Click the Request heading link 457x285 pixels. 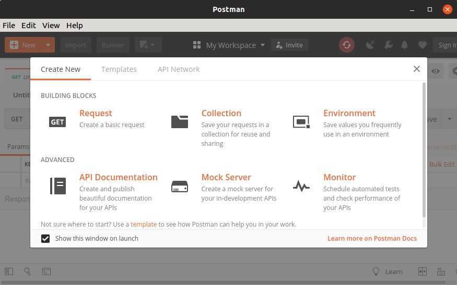point(96,113)
